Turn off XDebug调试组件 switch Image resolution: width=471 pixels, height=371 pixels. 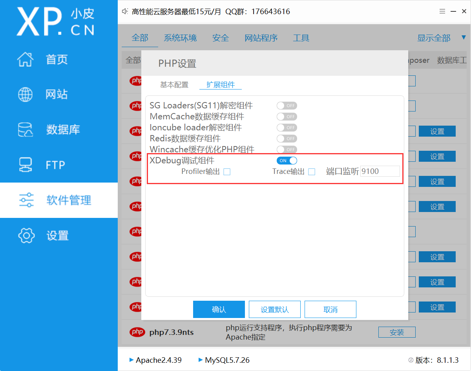[x=287, y=161]
